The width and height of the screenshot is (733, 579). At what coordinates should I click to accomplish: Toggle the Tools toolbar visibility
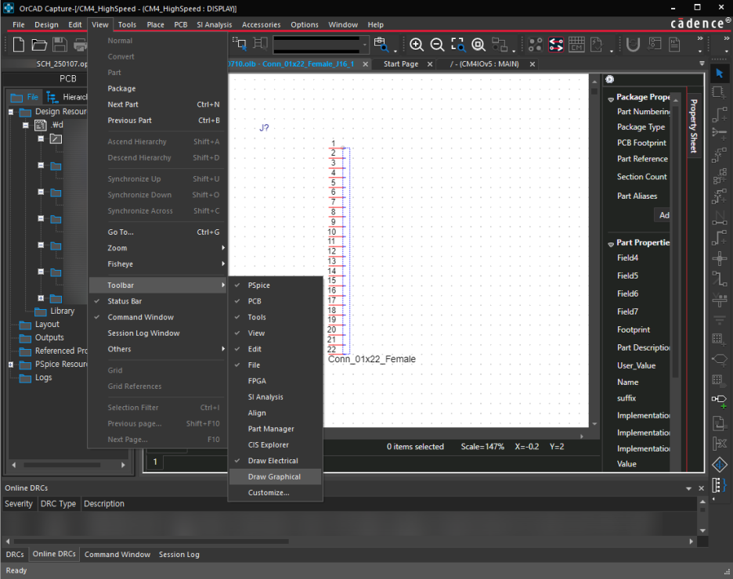pos(275,317)
